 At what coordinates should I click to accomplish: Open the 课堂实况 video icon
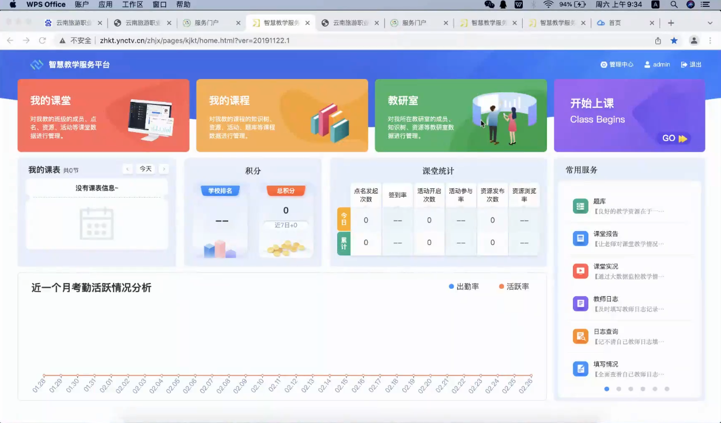pos(580,271)
